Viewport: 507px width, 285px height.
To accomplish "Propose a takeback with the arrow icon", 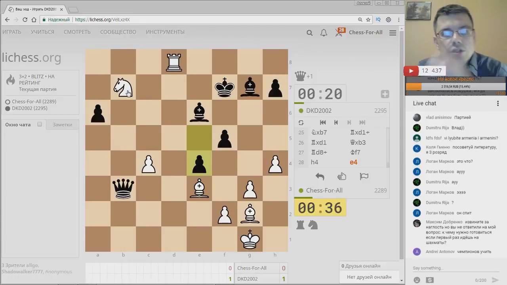I will coord(320,177).
